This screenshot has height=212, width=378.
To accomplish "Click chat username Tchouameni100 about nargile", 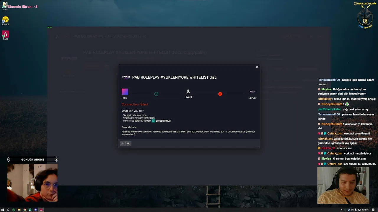I will pos(329,80).
